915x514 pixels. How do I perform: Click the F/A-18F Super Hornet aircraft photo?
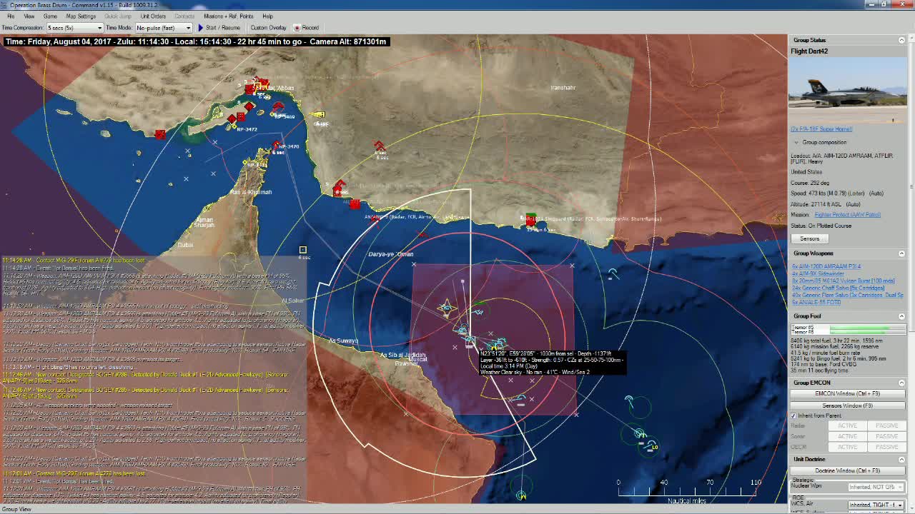pyautogui.click(x=848, y=91)
